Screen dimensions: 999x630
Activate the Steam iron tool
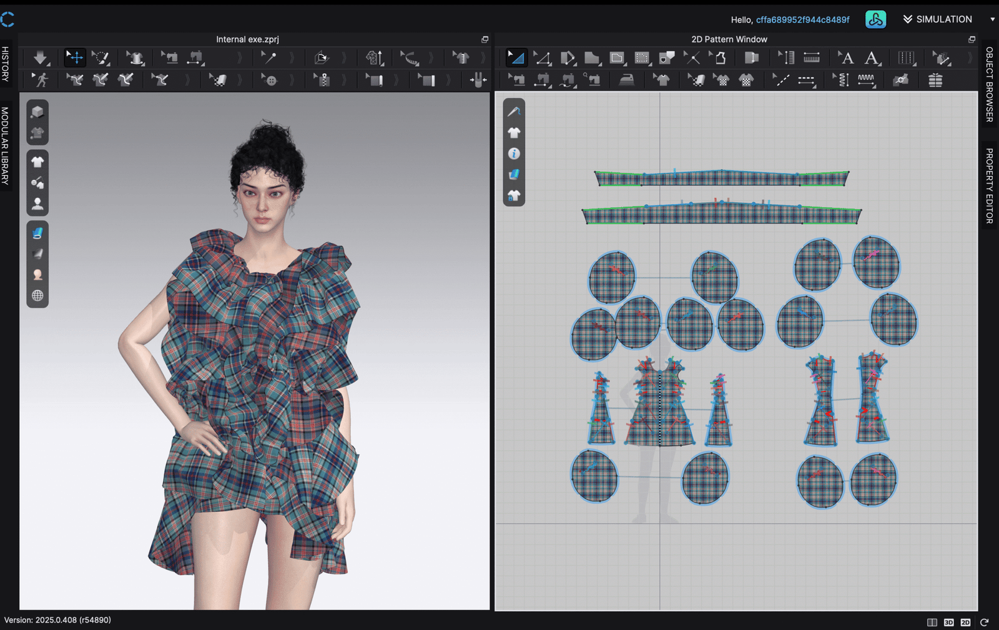tap(626, 80)
